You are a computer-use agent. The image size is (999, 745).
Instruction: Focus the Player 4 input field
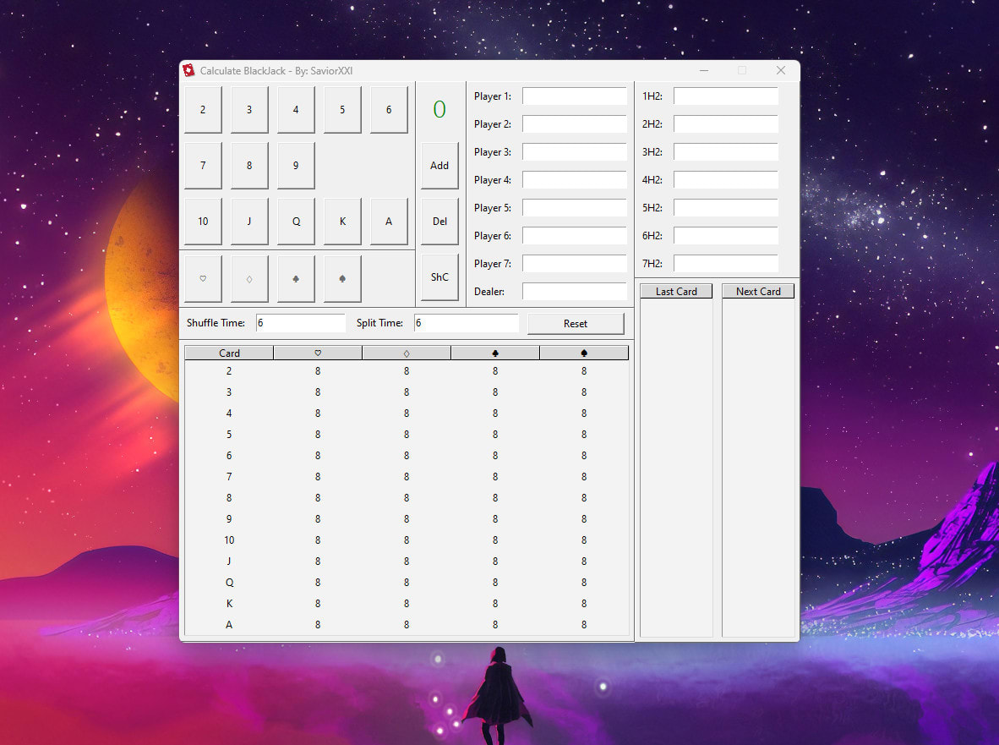tap(575, 180)
